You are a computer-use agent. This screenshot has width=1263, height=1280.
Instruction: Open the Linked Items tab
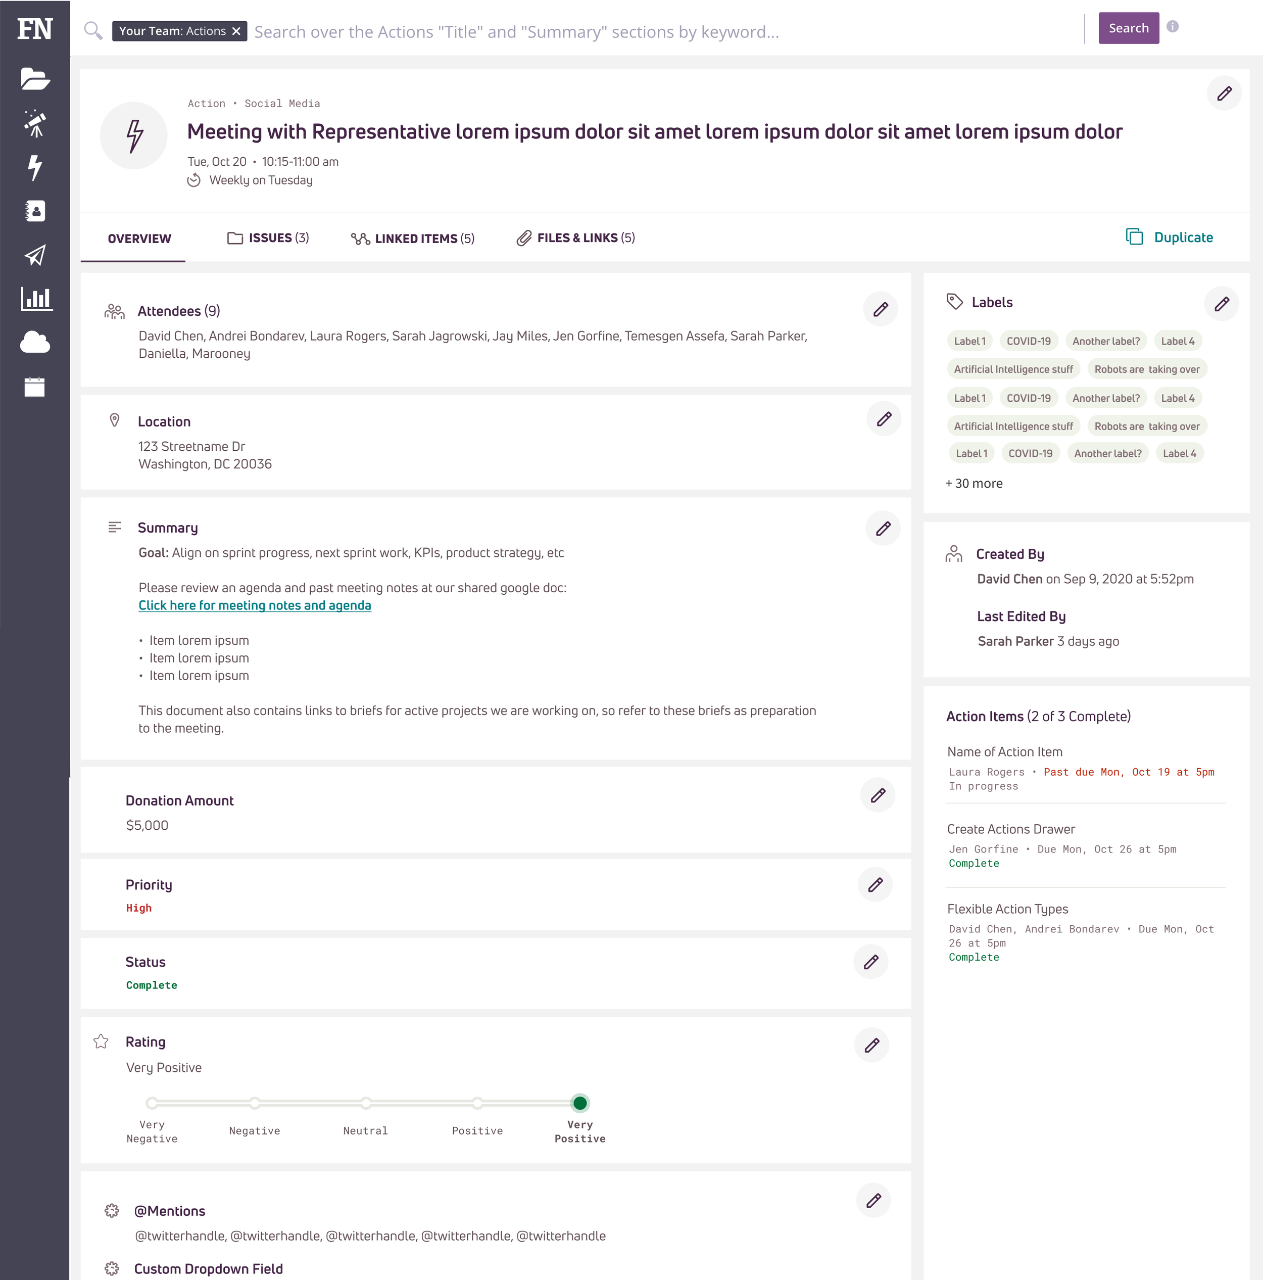tap(413, 239)
